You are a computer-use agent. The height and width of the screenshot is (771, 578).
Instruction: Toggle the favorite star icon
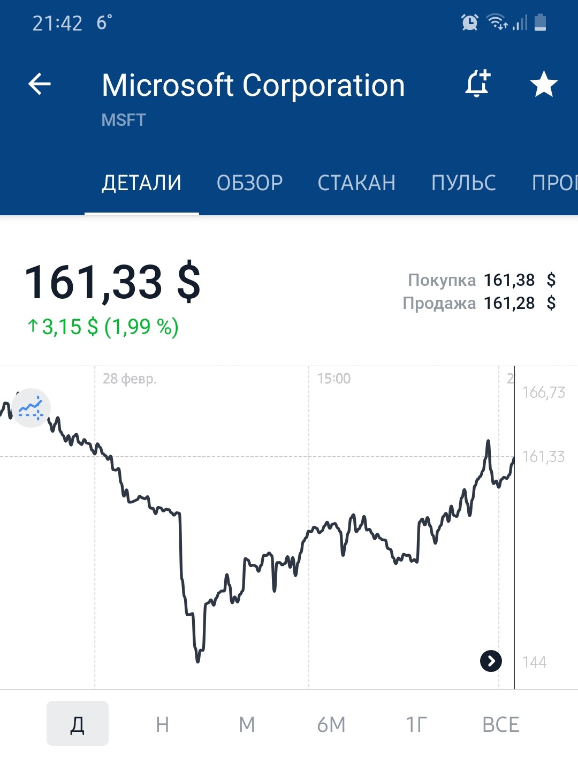[x=543, y=84]
